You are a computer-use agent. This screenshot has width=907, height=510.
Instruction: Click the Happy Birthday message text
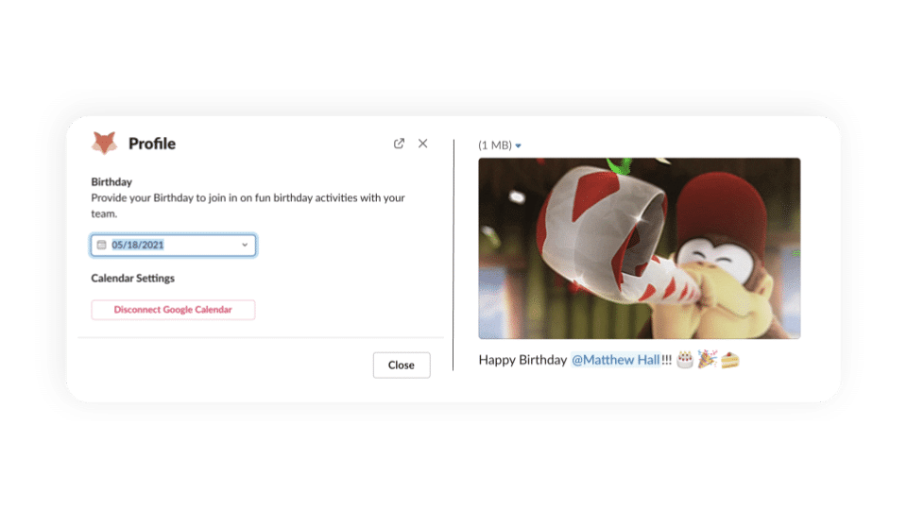(522, 360)
